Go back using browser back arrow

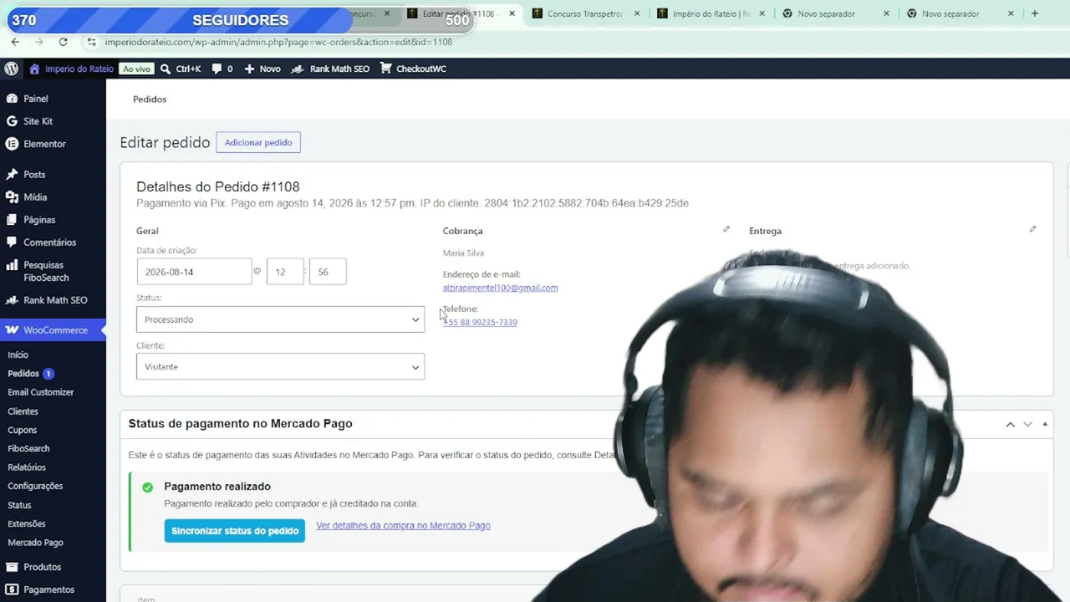point(15,42)
